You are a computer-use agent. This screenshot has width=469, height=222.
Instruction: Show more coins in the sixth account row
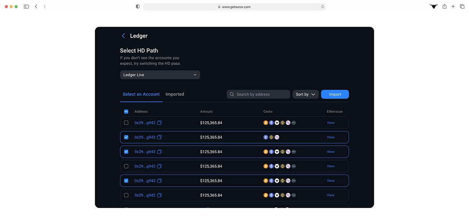[294, 195]
